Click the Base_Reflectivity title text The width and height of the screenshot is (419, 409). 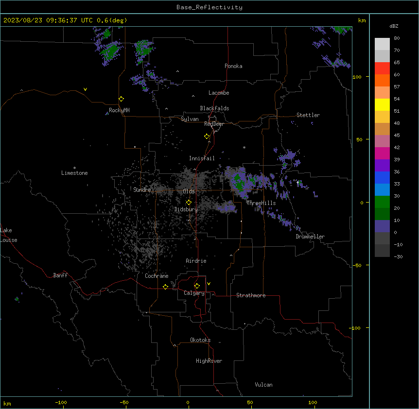tap(209, 7)
